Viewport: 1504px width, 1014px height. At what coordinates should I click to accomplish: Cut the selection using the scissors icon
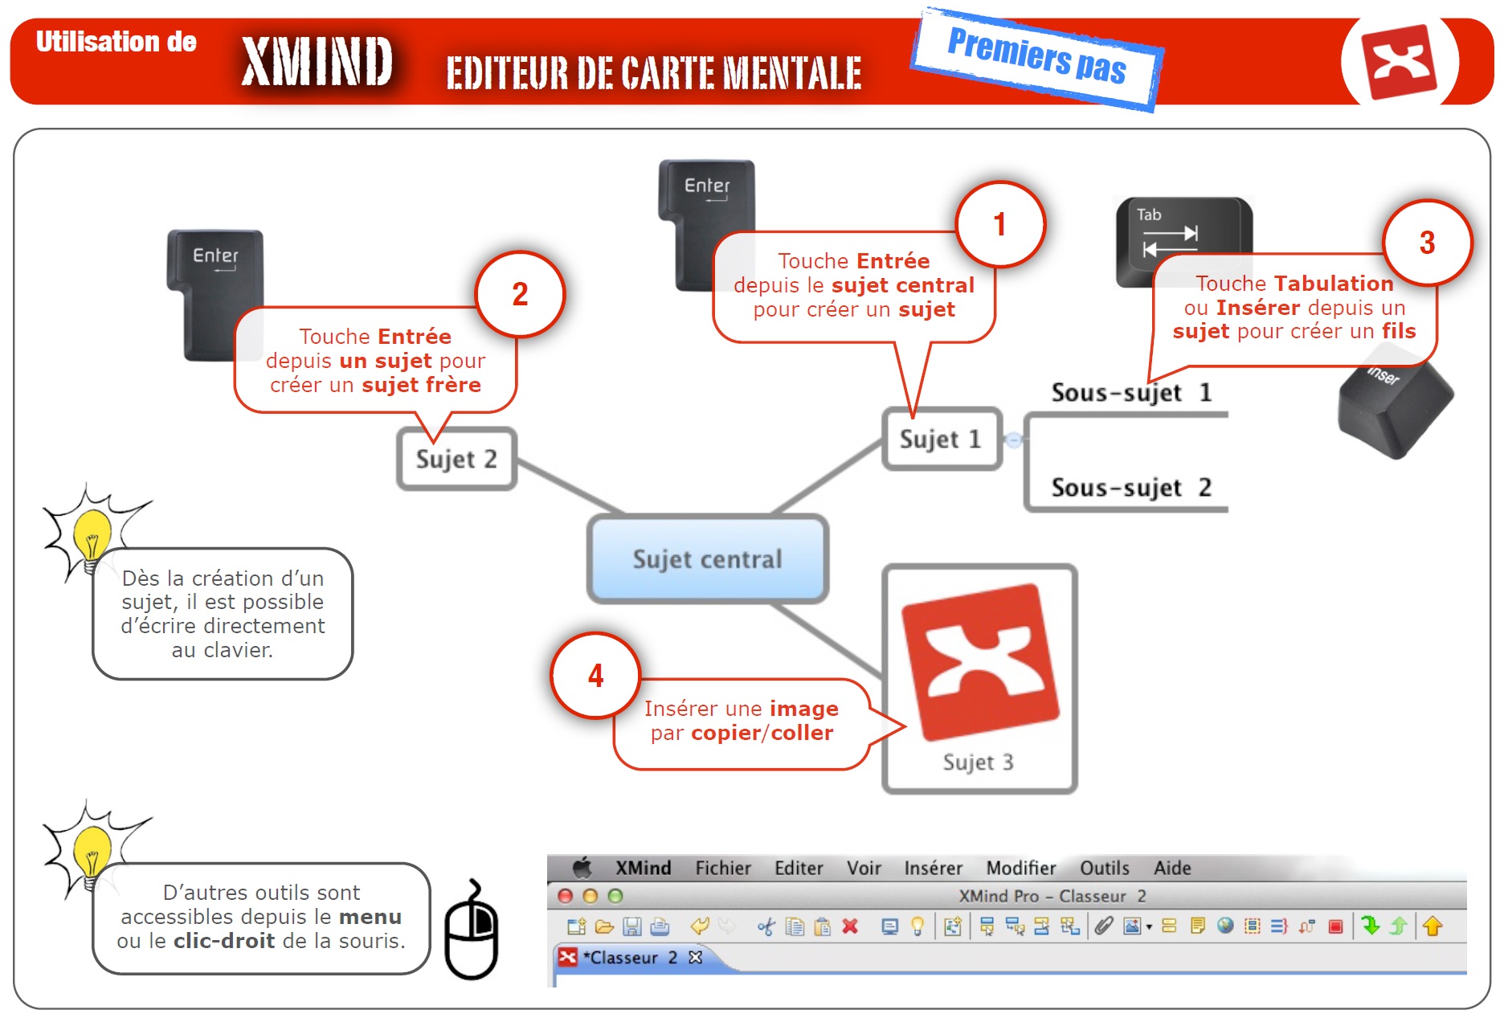[766, 926]
